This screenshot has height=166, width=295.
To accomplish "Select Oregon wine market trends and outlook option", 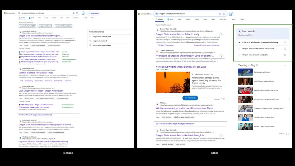I will point(258,49).
